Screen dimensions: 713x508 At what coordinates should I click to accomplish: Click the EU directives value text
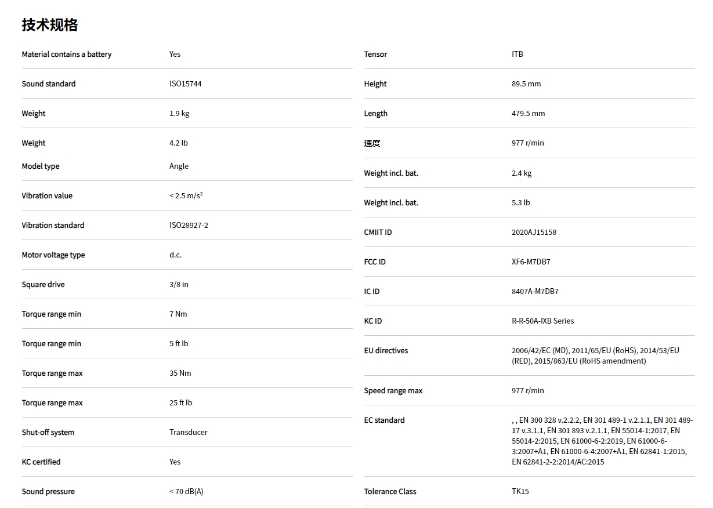point(595,356)
